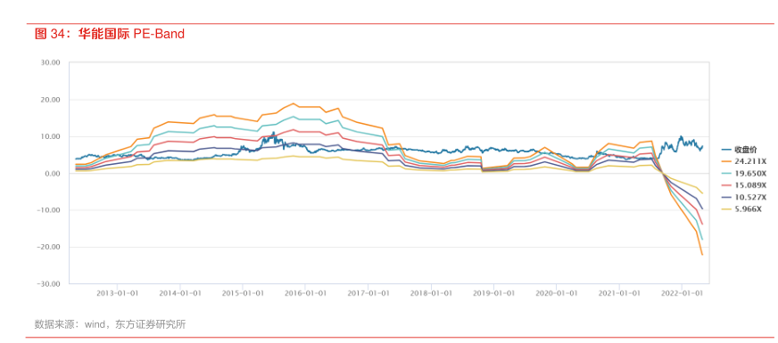Click the 20.00 y-axis label
778x343 pixels.
coord(52,100)
